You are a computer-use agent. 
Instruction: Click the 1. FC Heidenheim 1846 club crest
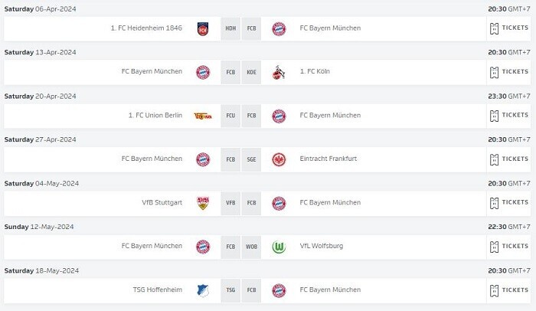(x=203, y=29)
